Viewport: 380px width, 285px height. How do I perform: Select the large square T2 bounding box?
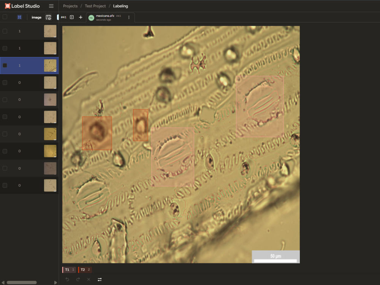click(x=97, y=133)
